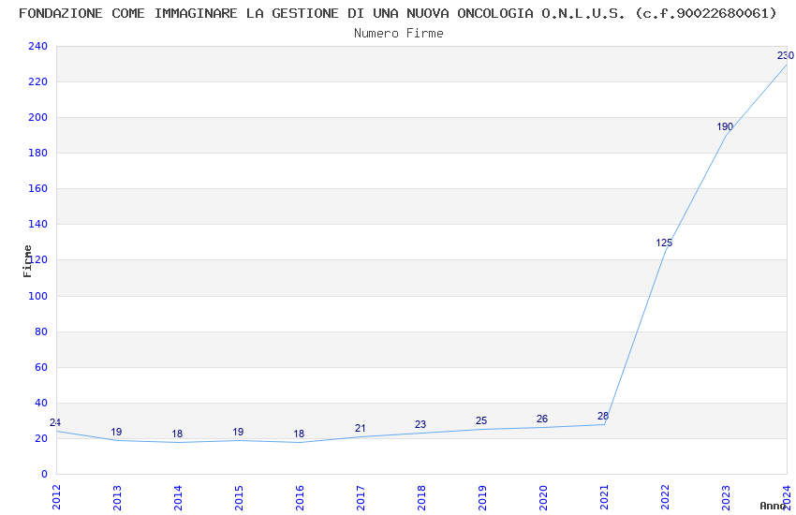This screenshot has width=796, height=515.
Task: Click the x-axis year label 2014
Action: pos(178,497)
